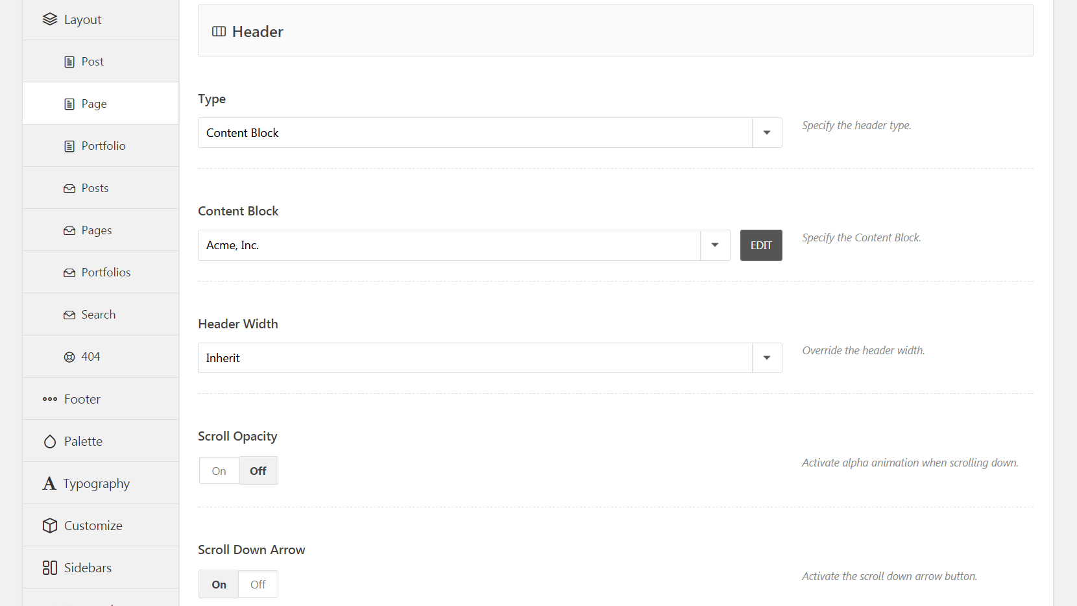The width and height of the screenshot is (1077, 606).
Task: Click the Scroll Opacity label
Action: point(237,437)
